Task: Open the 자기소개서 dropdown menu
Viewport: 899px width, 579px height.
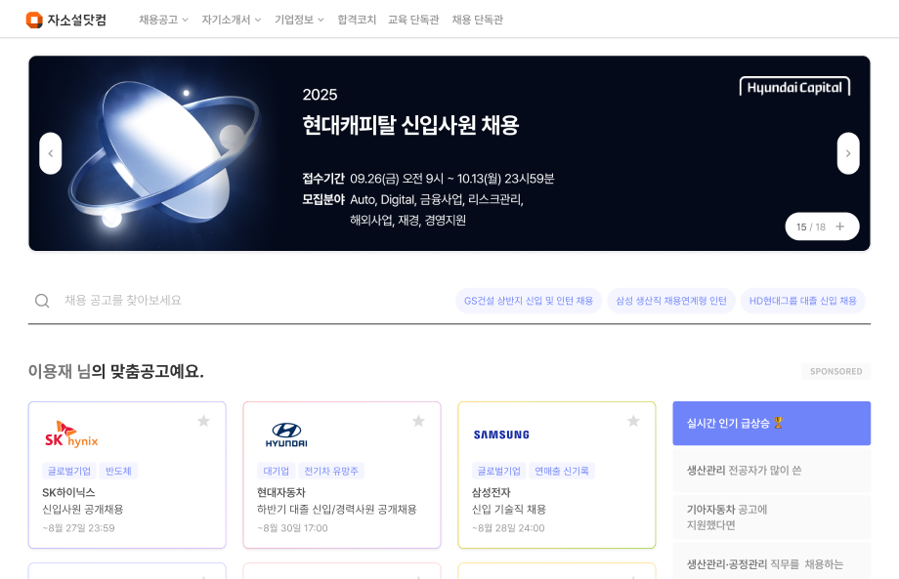Action: click(232, 20)
